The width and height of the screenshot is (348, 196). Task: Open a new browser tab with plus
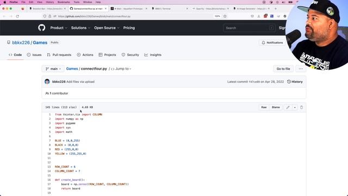276,9
